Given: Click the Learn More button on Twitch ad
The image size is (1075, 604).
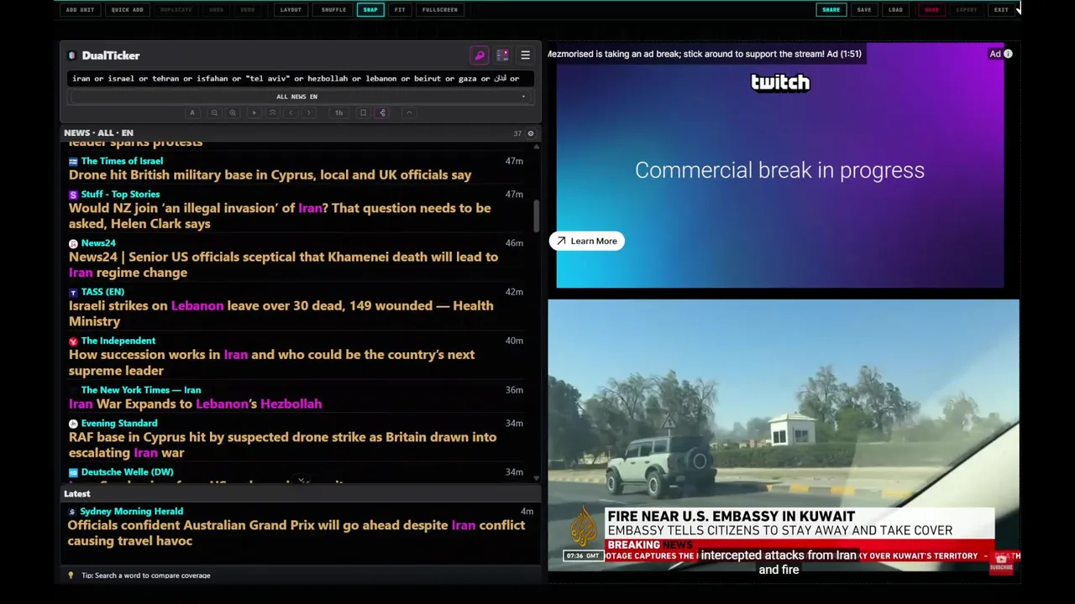Looking at the screenshot, I should tap(587, 241).
